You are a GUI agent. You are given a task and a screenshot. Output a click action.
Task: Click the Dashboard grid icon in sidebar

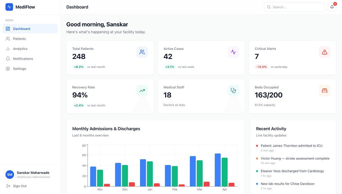click(x=8, y=29)
